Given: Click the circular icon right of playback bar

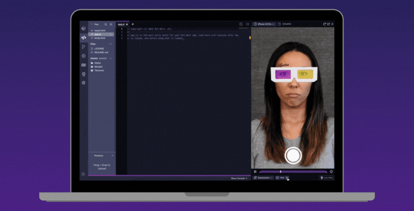Looking at the screenshot, I should pyautogui.click(x=331, y=172).
